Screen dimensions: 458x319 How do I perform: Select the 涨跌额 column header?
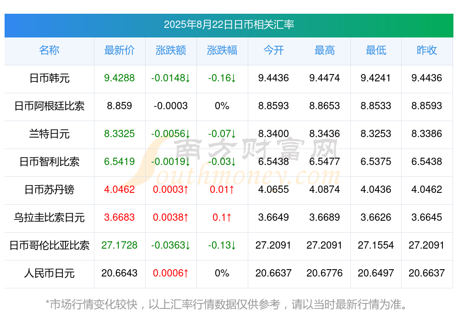[x=170, y=50]
